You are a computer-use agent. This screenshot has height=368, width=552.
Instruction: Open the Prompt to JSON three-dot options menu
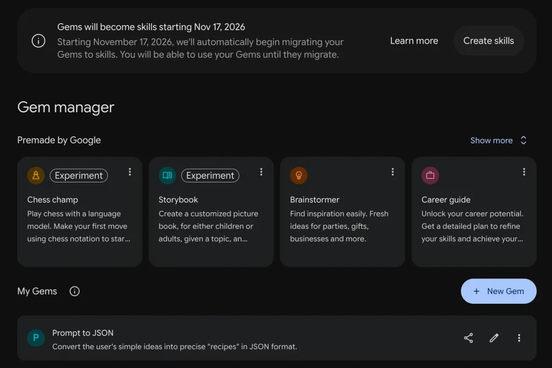point(519,338)
